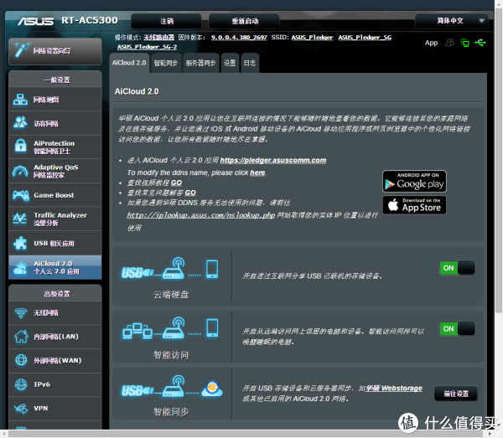Select the Game Boost gamepad icon
Image resolution: width=503 pixels, height=438 pixels.
point(20,195)
